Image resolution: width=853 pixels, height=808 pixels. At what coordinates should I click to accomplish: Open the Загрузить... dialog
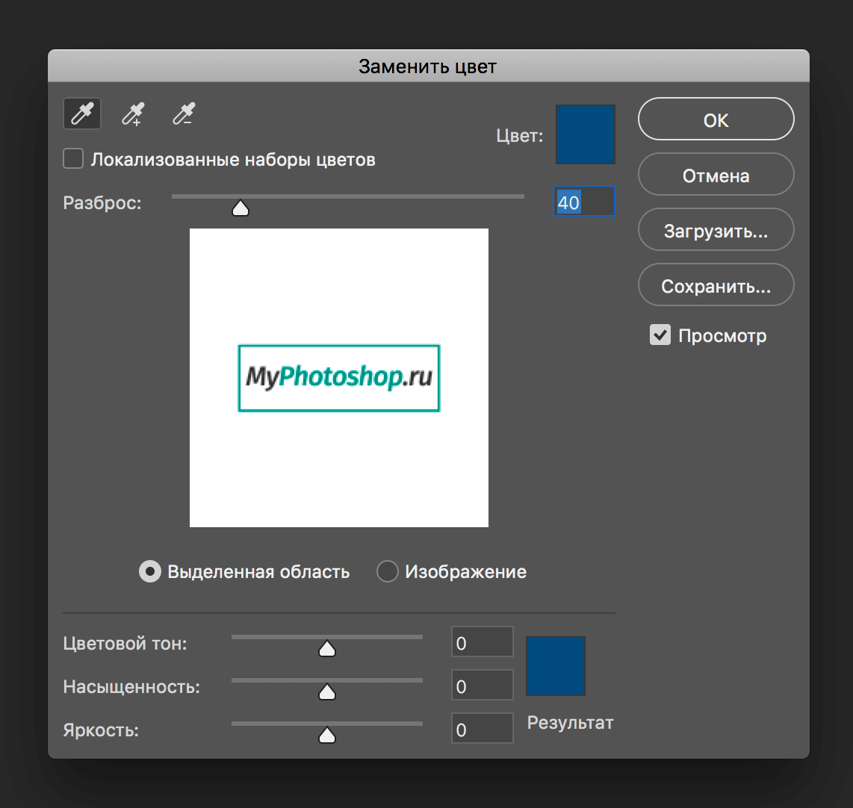click(716, 231)
